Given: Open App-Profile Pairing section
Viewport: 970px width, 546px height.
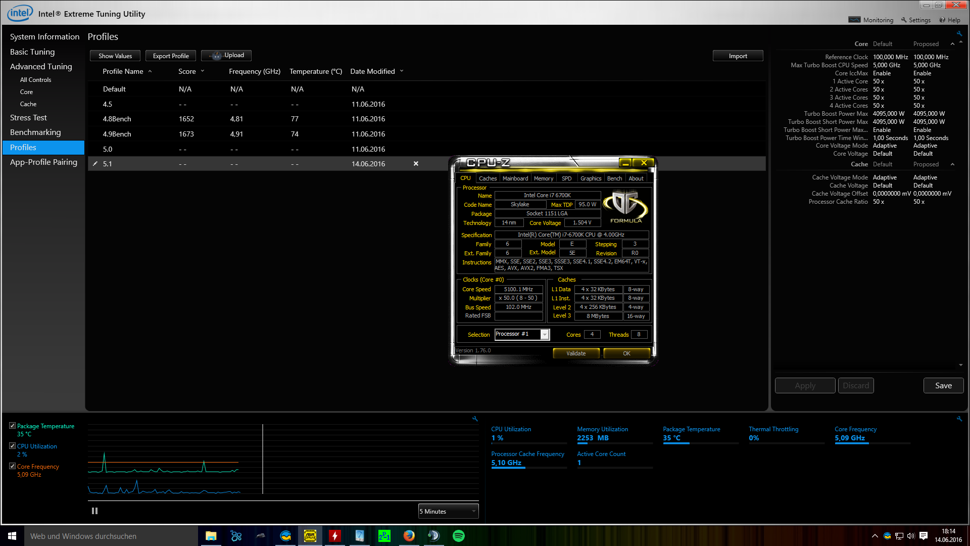Looking at the screenshot, I should (43, 162).
